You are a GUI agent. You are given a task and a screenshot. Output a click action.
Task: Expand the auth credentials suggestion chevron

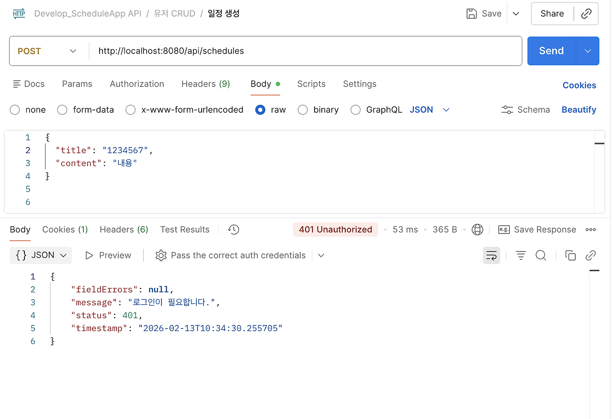point(321,255)
